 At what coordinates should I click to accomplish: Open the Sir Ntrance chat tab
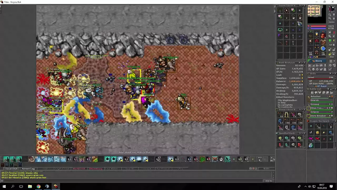163,169
